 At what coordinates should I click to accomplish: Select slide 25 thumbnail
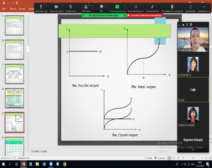coord(15,25)
